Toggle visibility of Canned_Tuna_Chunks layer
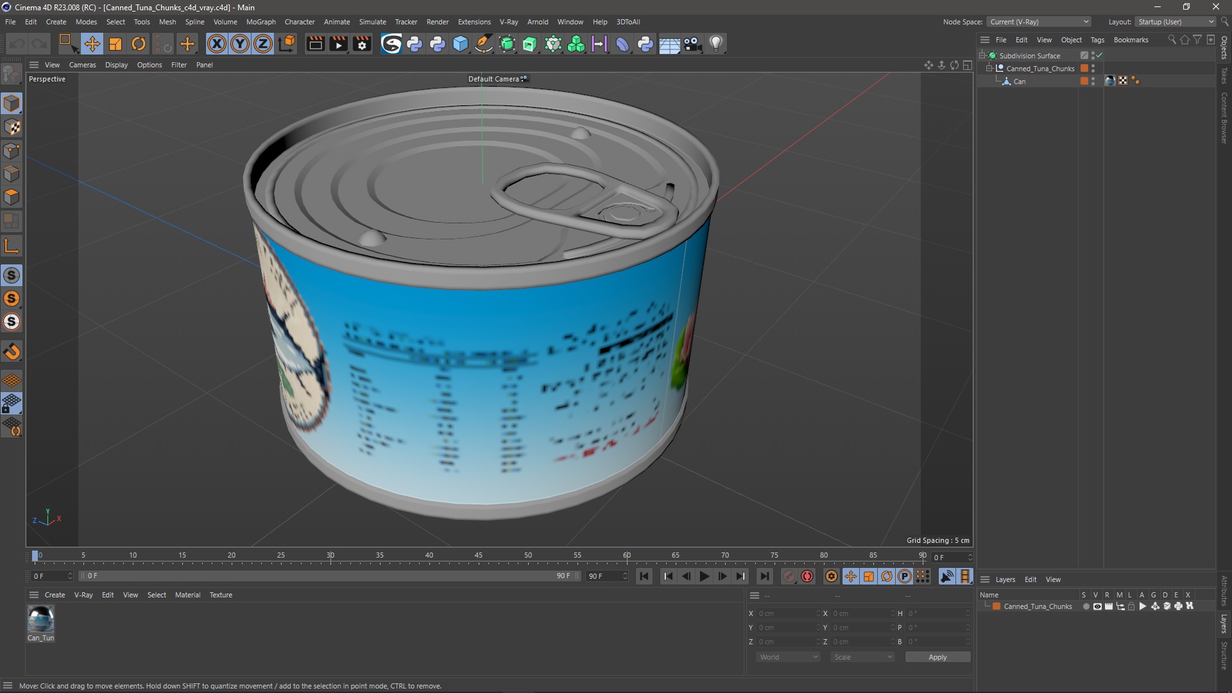1232x693 pixels. [x=1097, y=606]
